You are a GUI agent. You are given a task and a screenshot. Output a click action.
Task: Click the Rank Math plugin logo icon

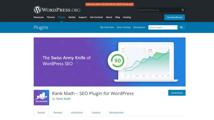[x=41, y=98]
